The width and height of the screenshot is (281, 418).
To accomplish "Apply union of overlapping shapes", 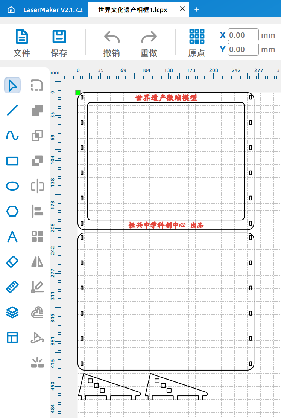I will coord(37,110).
